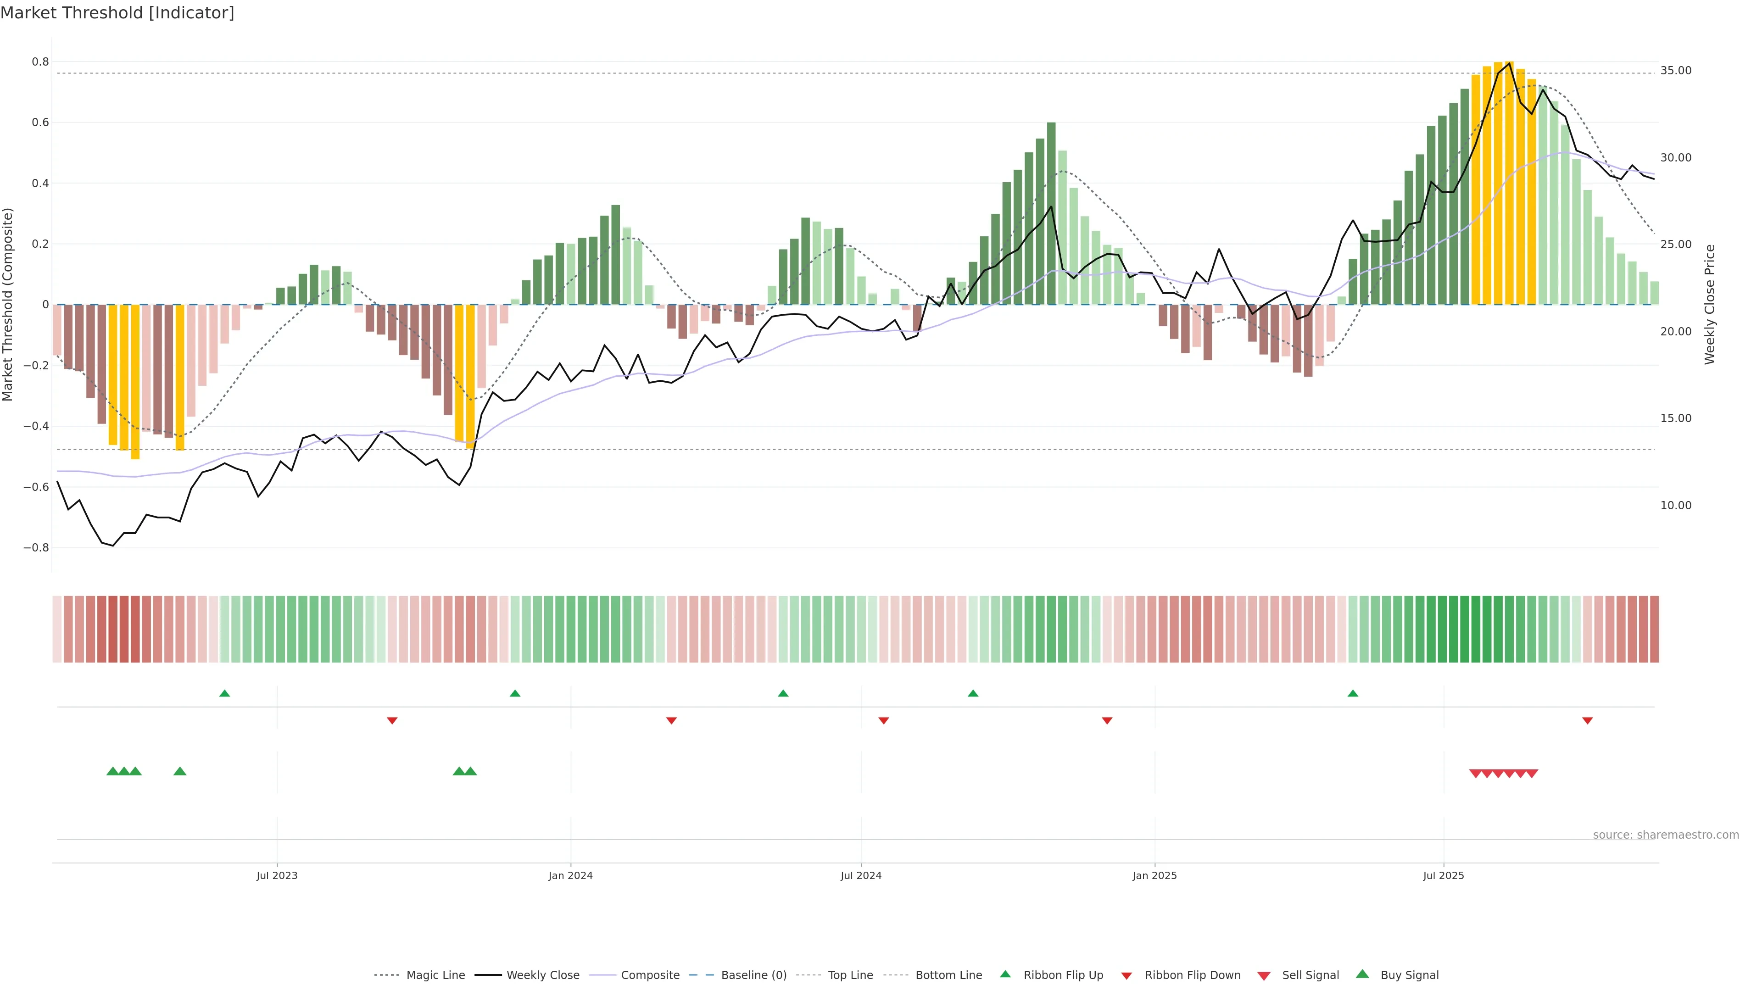Image resolution: width=1762 pixels, height=991 pixels.
Task: Click the first ribbon flip up marker
Action: click(224, 694)
